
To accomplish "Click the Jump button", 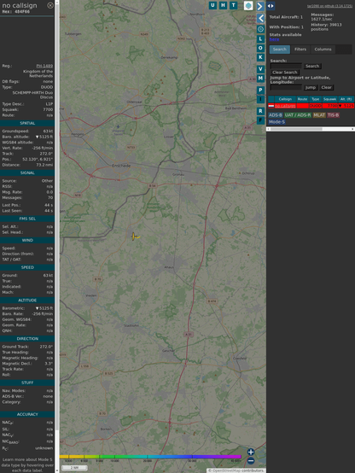I will (311, 87).
